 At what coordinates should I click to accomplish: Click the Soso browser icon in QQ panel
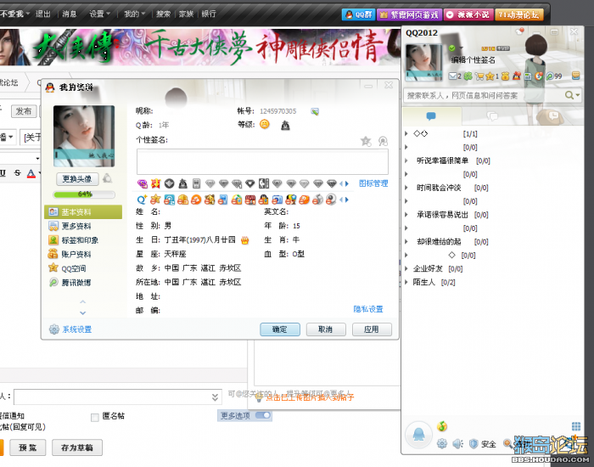(x=538, y=76)
